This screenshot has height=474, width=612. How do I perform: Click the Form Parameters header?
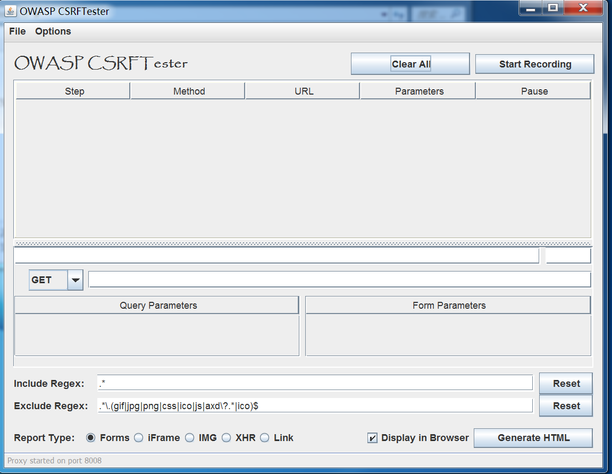coord(448,306)
